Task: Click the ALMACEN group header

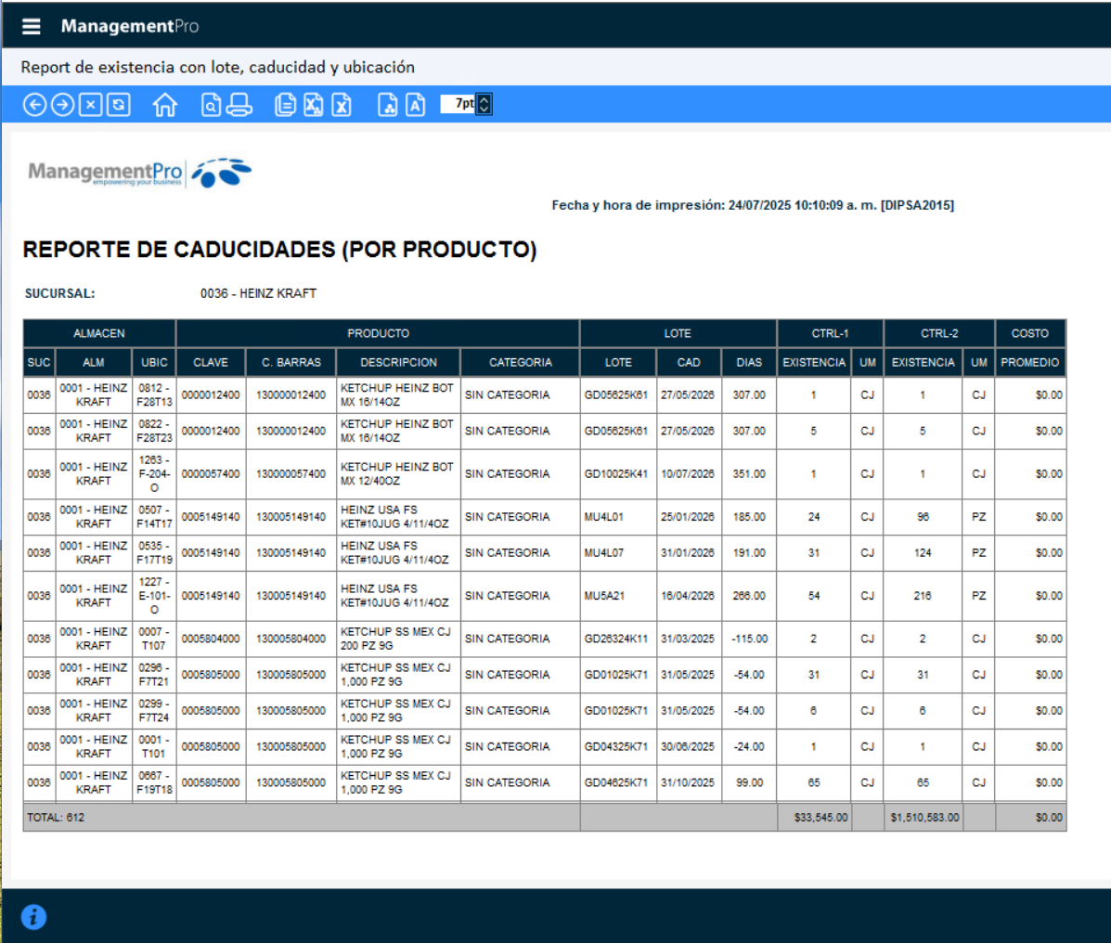Action: [99, 334]
